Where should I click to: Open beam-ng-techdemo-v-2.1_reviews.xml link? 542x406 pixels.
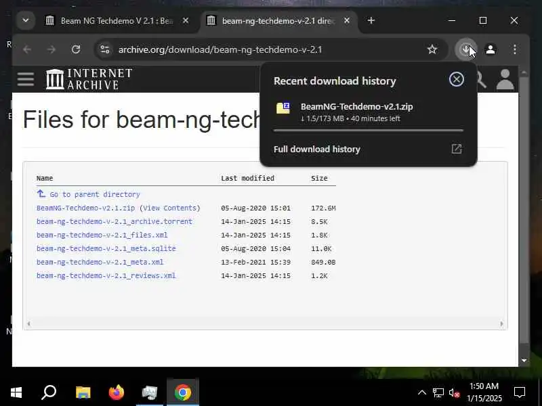pyautogui.click(x=106, y=275)
